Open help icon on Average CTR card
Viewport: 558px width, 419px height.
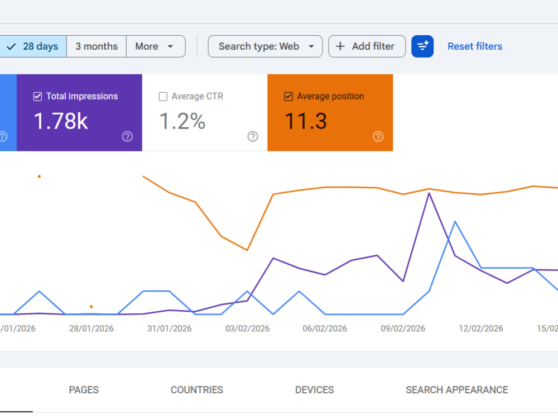tap(253, 136)
